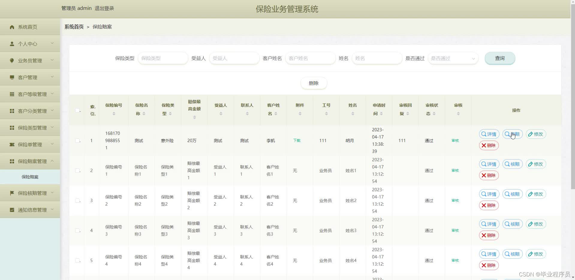The height and width of the screenshot is (280, 575).
Task: Click the chart icon beside 通知信息管理
Action: 12,210
